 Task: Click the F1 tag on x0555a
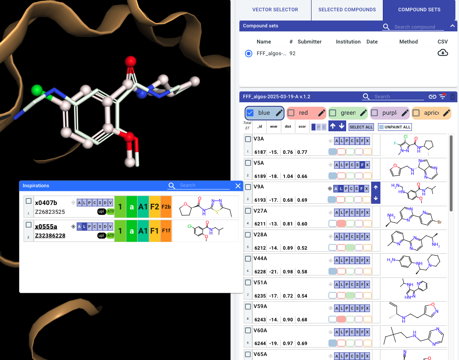[155, 231]
